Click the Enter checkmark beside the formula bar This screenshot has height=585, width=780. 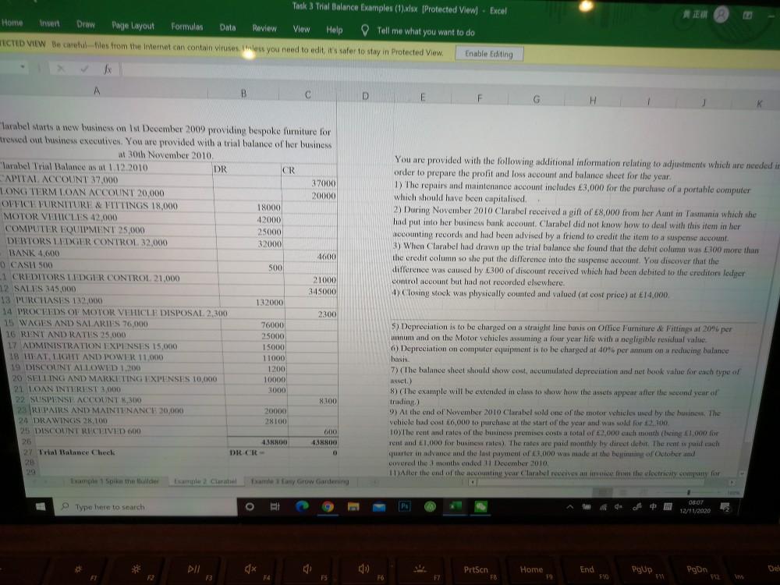pos(86,68)
